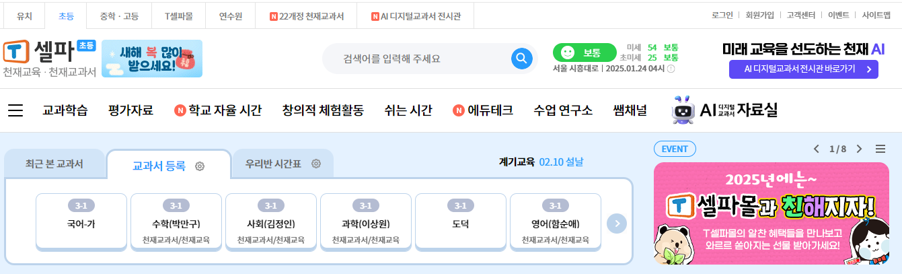
Task: Select the 중학 · 고등 tab
Action: pyautogui.click(x=120, y=15)
